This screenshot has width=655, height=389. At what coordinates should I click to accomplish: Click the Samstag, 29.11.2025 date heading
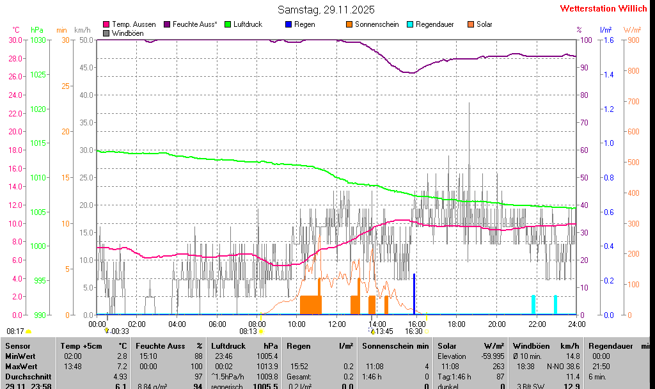326,10
